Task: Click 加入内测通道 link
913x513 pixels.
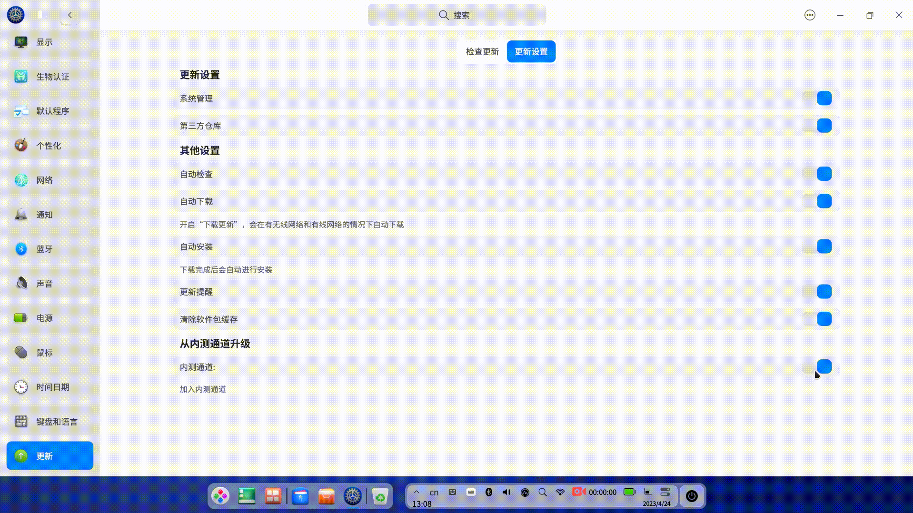Action: point(203,389)
